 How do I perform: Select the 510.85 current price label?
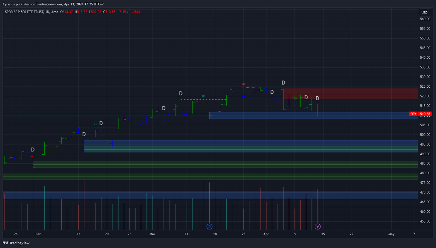pyautogui.click(x=425, y=114)
